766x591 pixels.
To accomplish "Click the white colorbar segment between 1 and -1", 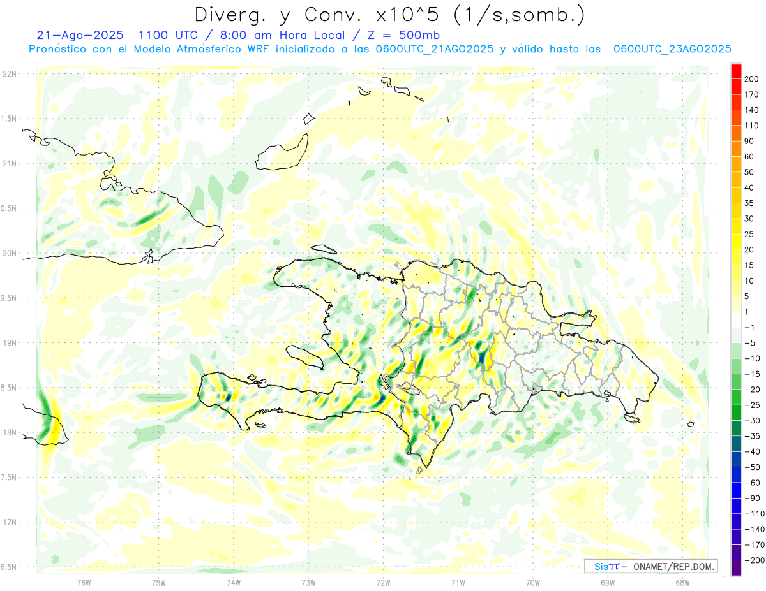I will (x=737, y=319).
